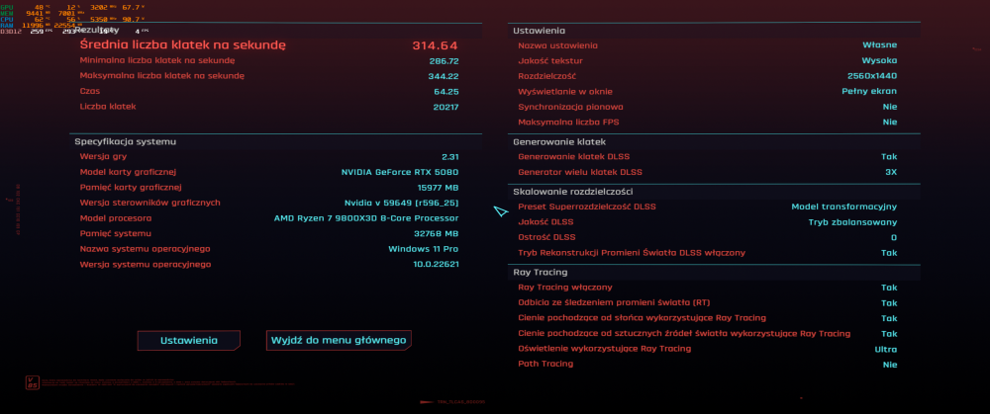Select the Nazwa systemu operacyjnego label
990x414 pixels.
click(146, 249)
